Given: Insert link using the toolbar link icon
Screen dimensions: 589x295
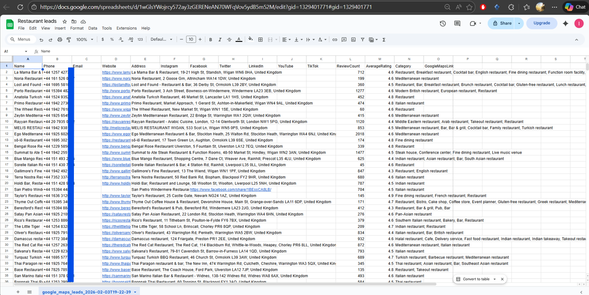Looking at the screenshot, I should (335, 39).
